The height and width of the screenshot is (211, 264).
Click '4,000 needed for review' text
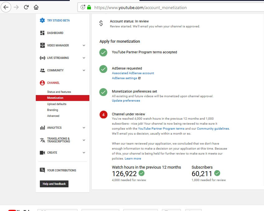[x=129, y=180]
